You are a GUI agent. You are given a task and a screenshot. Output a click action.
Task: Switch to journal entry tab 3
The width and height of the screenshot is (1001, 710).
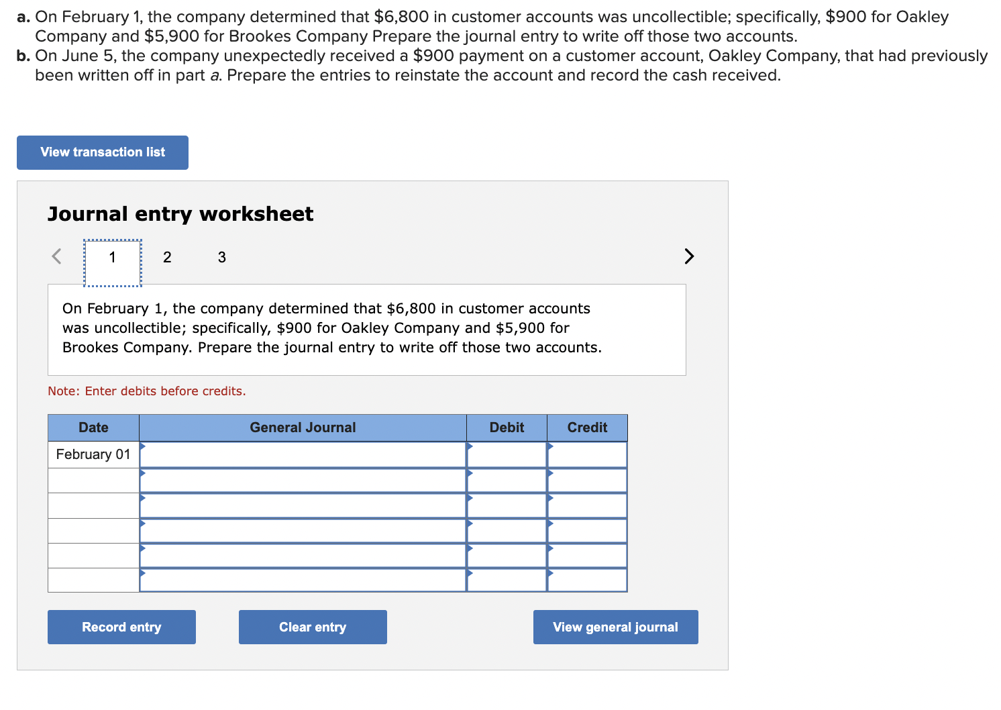pos(222,257)
